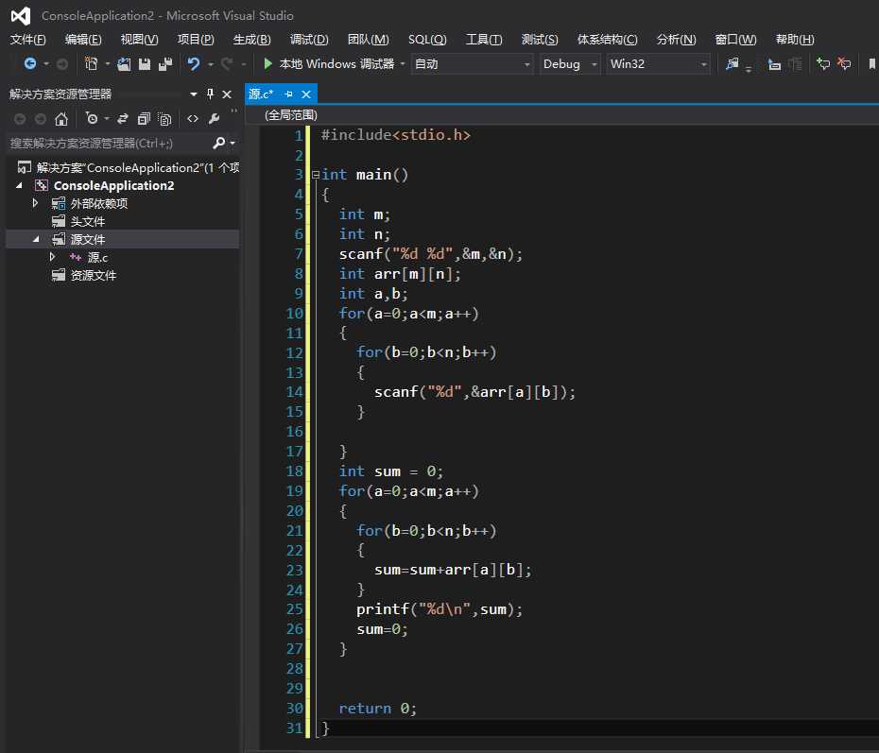The height and width of the screenshot is (753, 879).
Task: Open the debugger target dropdown arrow
Action: click(x=403, y=64)
